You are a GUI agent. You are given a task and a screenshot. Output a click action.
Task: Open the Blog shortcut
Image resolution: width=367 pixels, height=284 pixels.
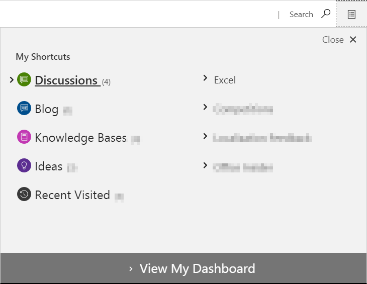tap(47, 109)
